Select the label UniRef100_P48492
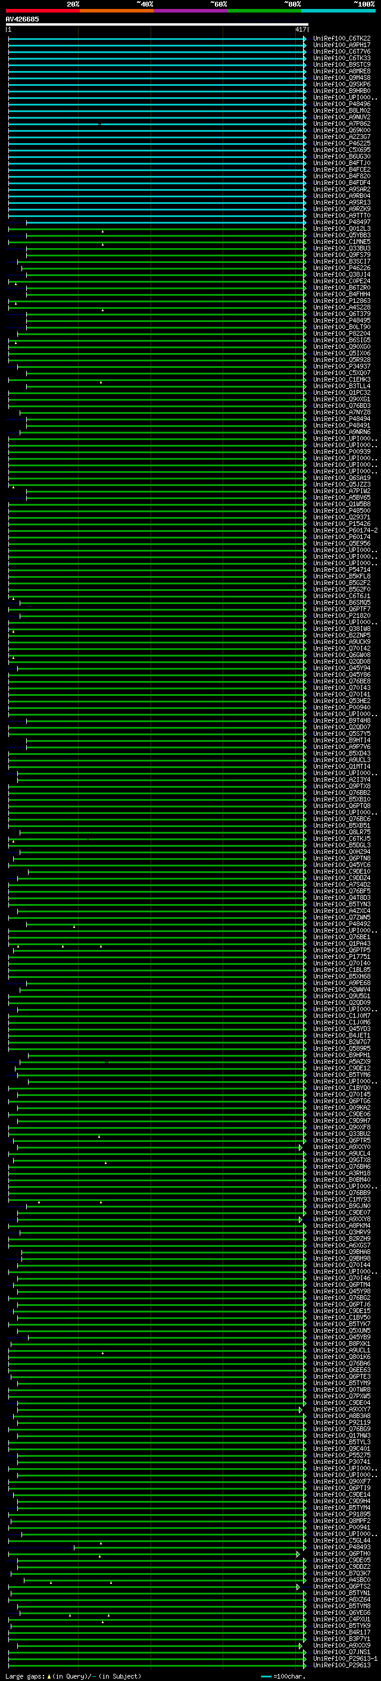The width and height of the screenshot is (381, 1681). pyautogui.click(x=342, y=924)
